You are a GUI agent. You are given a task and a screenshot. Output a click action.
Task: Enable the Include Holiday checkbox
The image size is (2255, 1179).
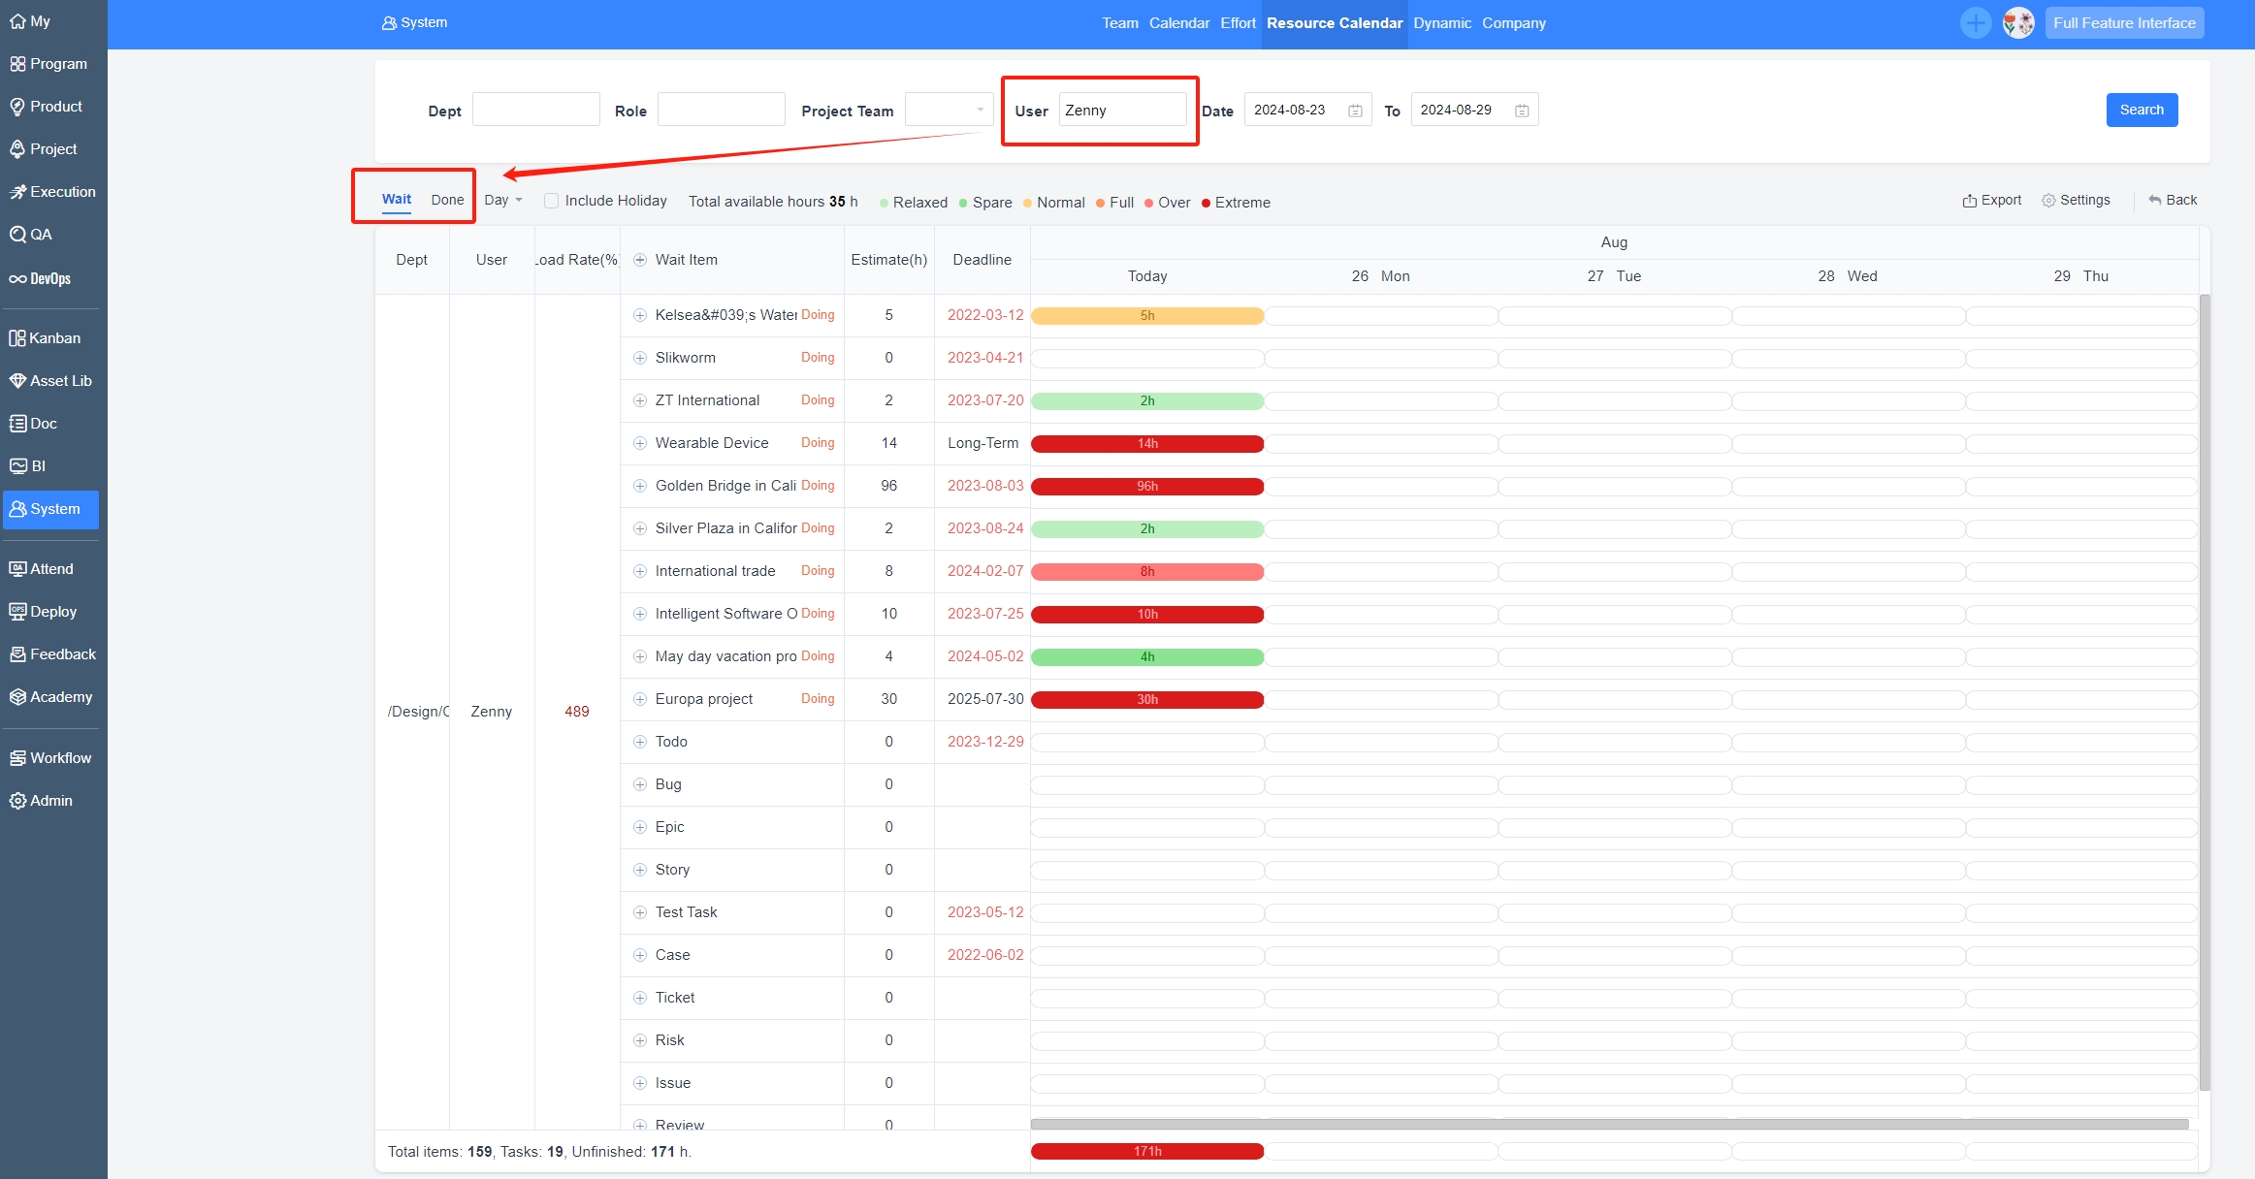click(551, 201)
